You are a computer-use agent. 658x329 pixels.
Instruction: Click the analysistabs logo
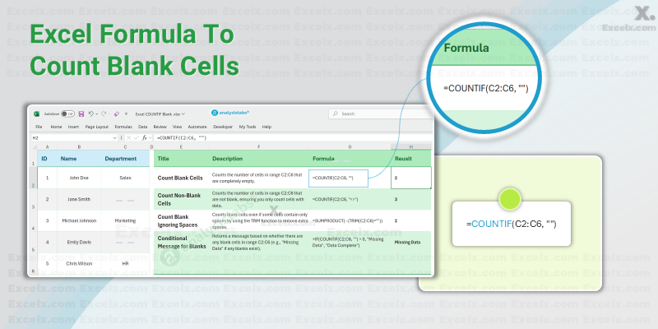coord(230,113)
